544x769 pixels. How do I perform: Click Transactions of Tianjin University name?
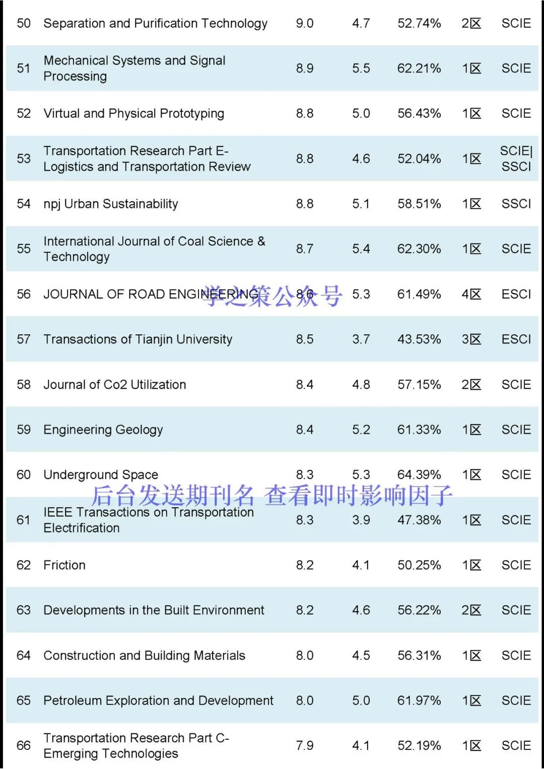coord(138,339)
